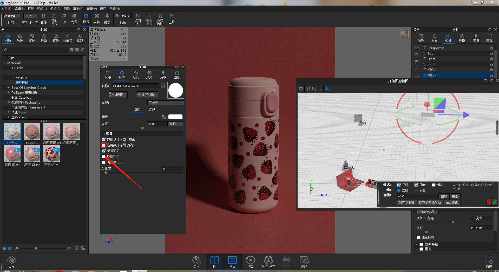Open the 渲染 icon in the bottom bar
499x272 pixels.
(x=304, y=261)
